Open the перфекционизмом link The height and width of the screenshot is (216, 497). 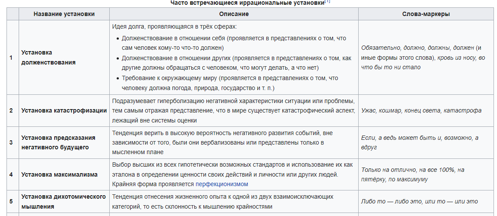click(x=222, y=184)
